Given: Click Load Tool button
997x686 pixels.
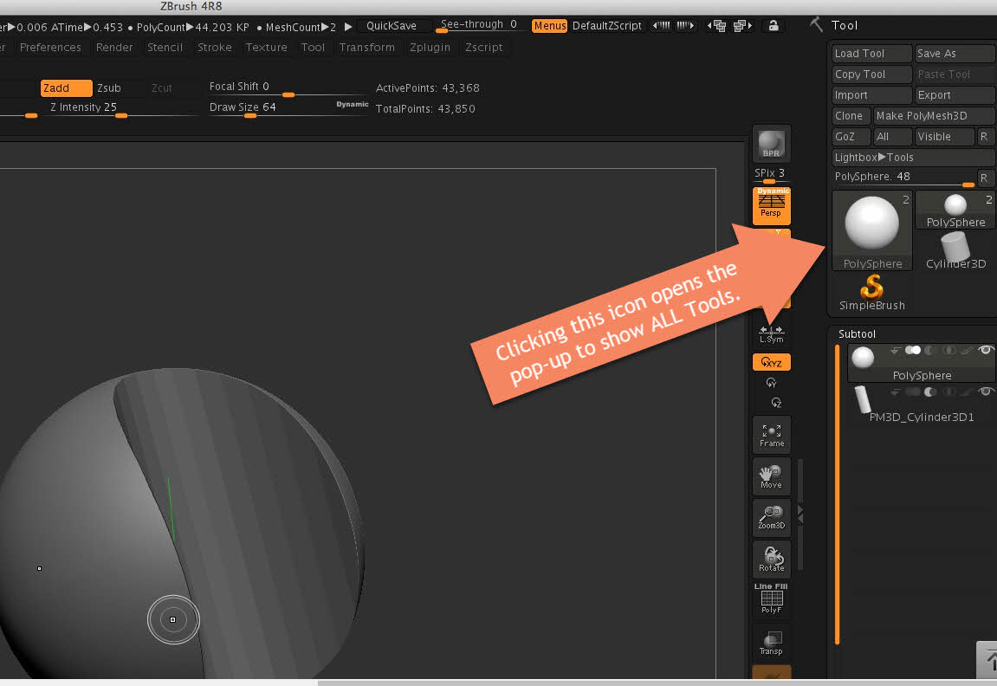Looking at the screenshot, I should (871, 54).
